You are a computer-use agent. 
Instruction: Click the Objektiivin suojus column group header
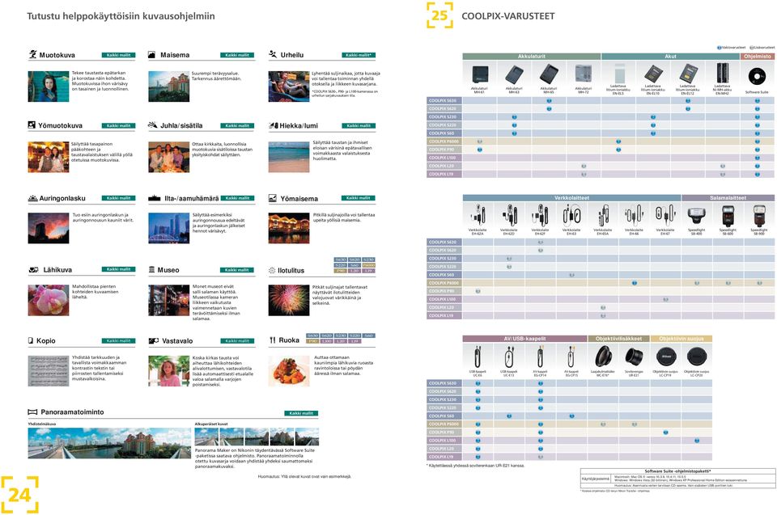(681, 339)
